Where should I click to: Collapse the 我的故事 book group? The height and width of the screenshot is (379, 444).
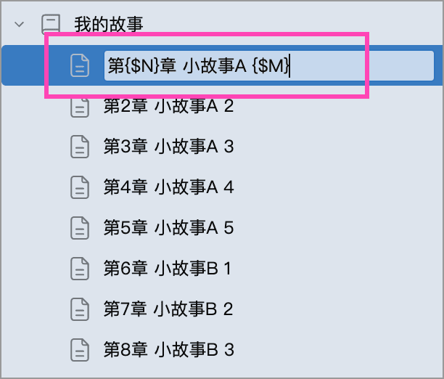pos(20,25)
